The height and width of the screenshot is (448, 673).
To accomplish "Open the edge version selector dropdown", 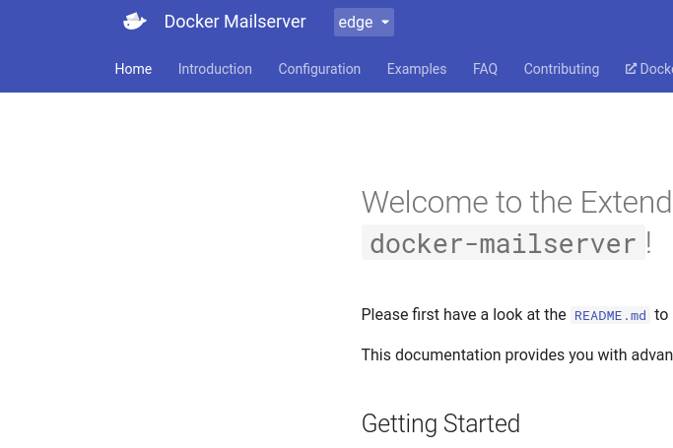I will (364, 23).
